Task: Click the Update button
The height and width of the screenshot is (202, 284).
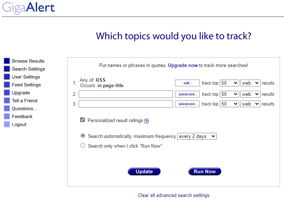Action: tap(144, 171)
